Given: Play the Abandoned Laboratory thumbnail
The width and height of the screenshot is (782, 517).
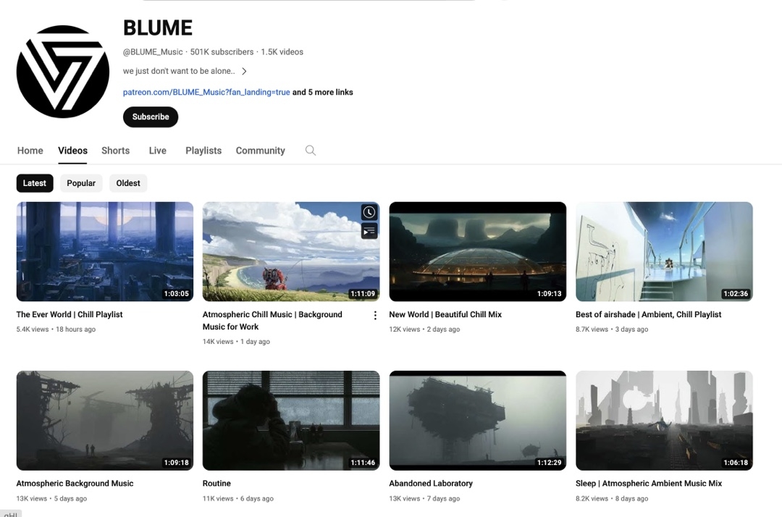Looking at the screenshot, I should tap(478, 420).
